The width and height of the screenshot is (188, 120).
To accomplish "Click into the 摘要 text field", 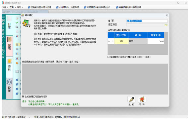I will point(147,21).
